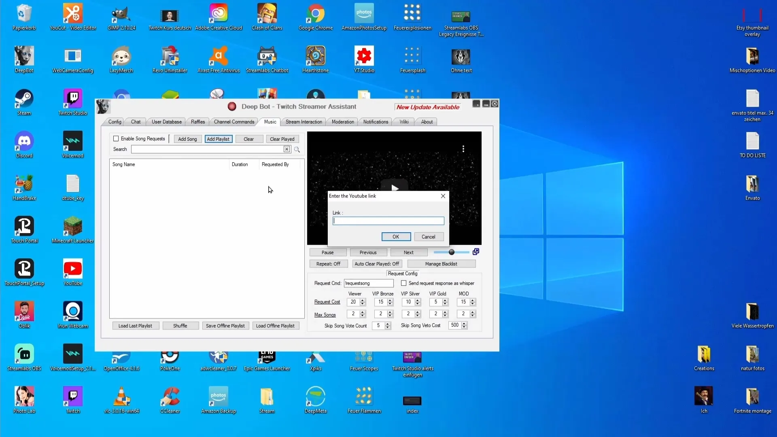Switch to the Config tab

[115, 122]
